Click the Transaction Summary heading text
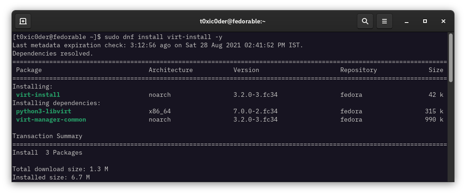The width and height of the screenshot is (466, 195). pyautogui.click(x=47, y=136)
